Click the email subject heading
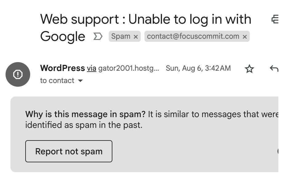Viewport: 287px width, 182px height. [x=145, y=20]
